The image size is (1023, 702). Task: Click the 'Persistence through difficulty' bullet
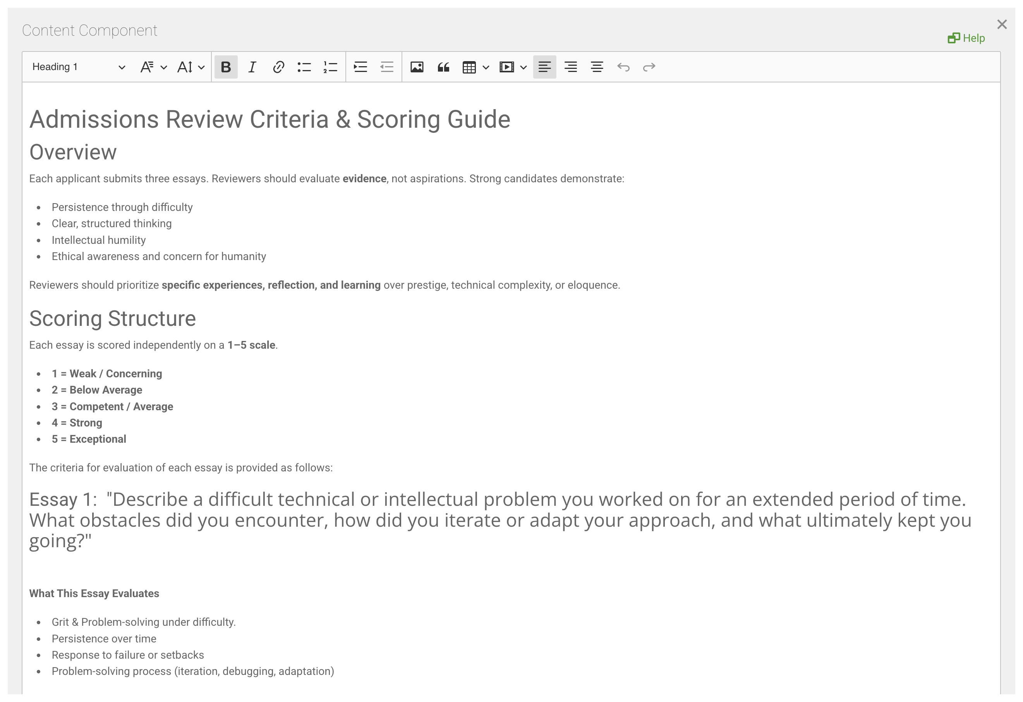[122, 207]
